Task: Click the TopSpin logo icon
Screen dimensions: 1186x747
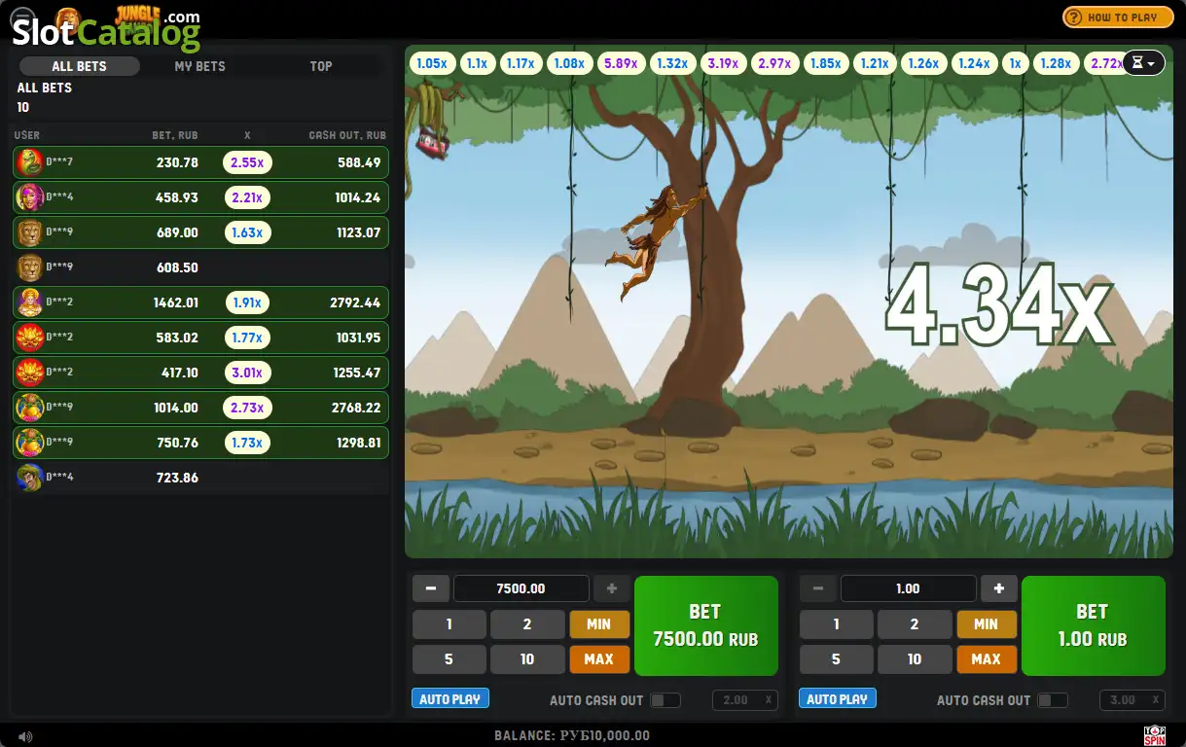Action: click(x=1154, y=735)
